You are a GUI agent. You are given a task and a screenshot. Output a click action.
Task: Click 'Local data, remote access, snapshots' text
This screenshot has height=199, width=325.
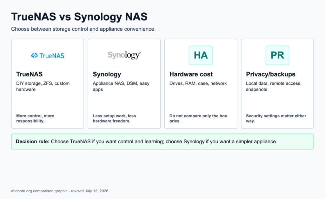(274, 86)
